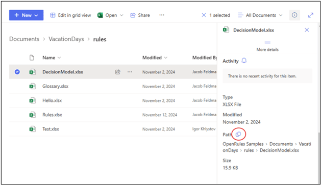Screen dimensions: 321x185
Task: Open the toolbar more options ellipsis
Action: tap(162, 15)
